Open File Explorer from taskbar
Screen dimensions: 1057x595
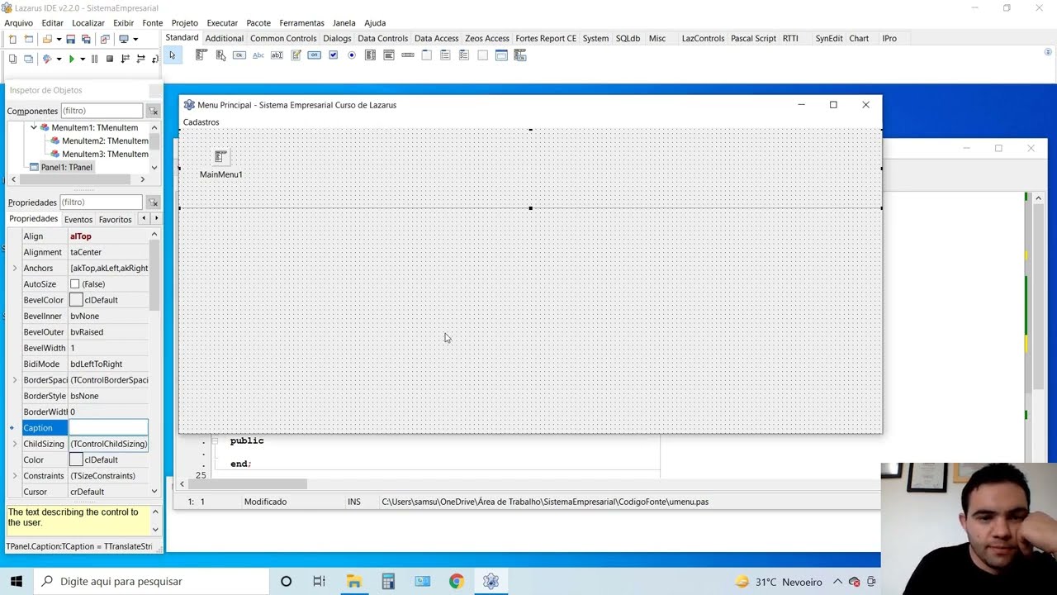click(353, 581)
